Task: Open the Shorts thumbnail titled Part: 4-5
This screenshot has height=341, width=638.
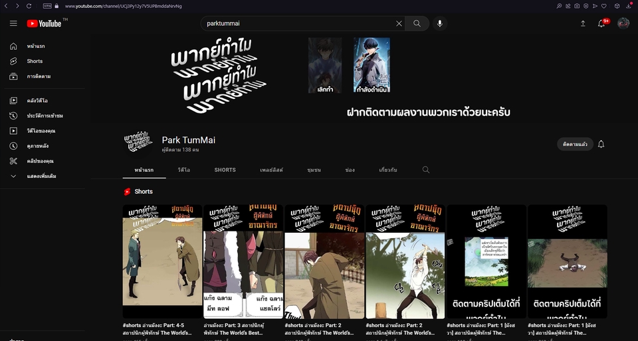Action: pyautogui.click(x=162, y=261)
